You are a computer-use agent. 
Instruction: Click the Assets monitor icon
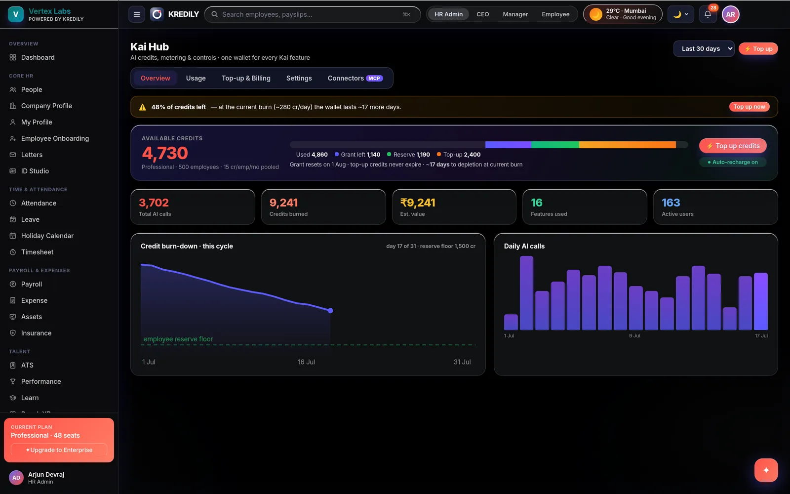pos(13,317)
